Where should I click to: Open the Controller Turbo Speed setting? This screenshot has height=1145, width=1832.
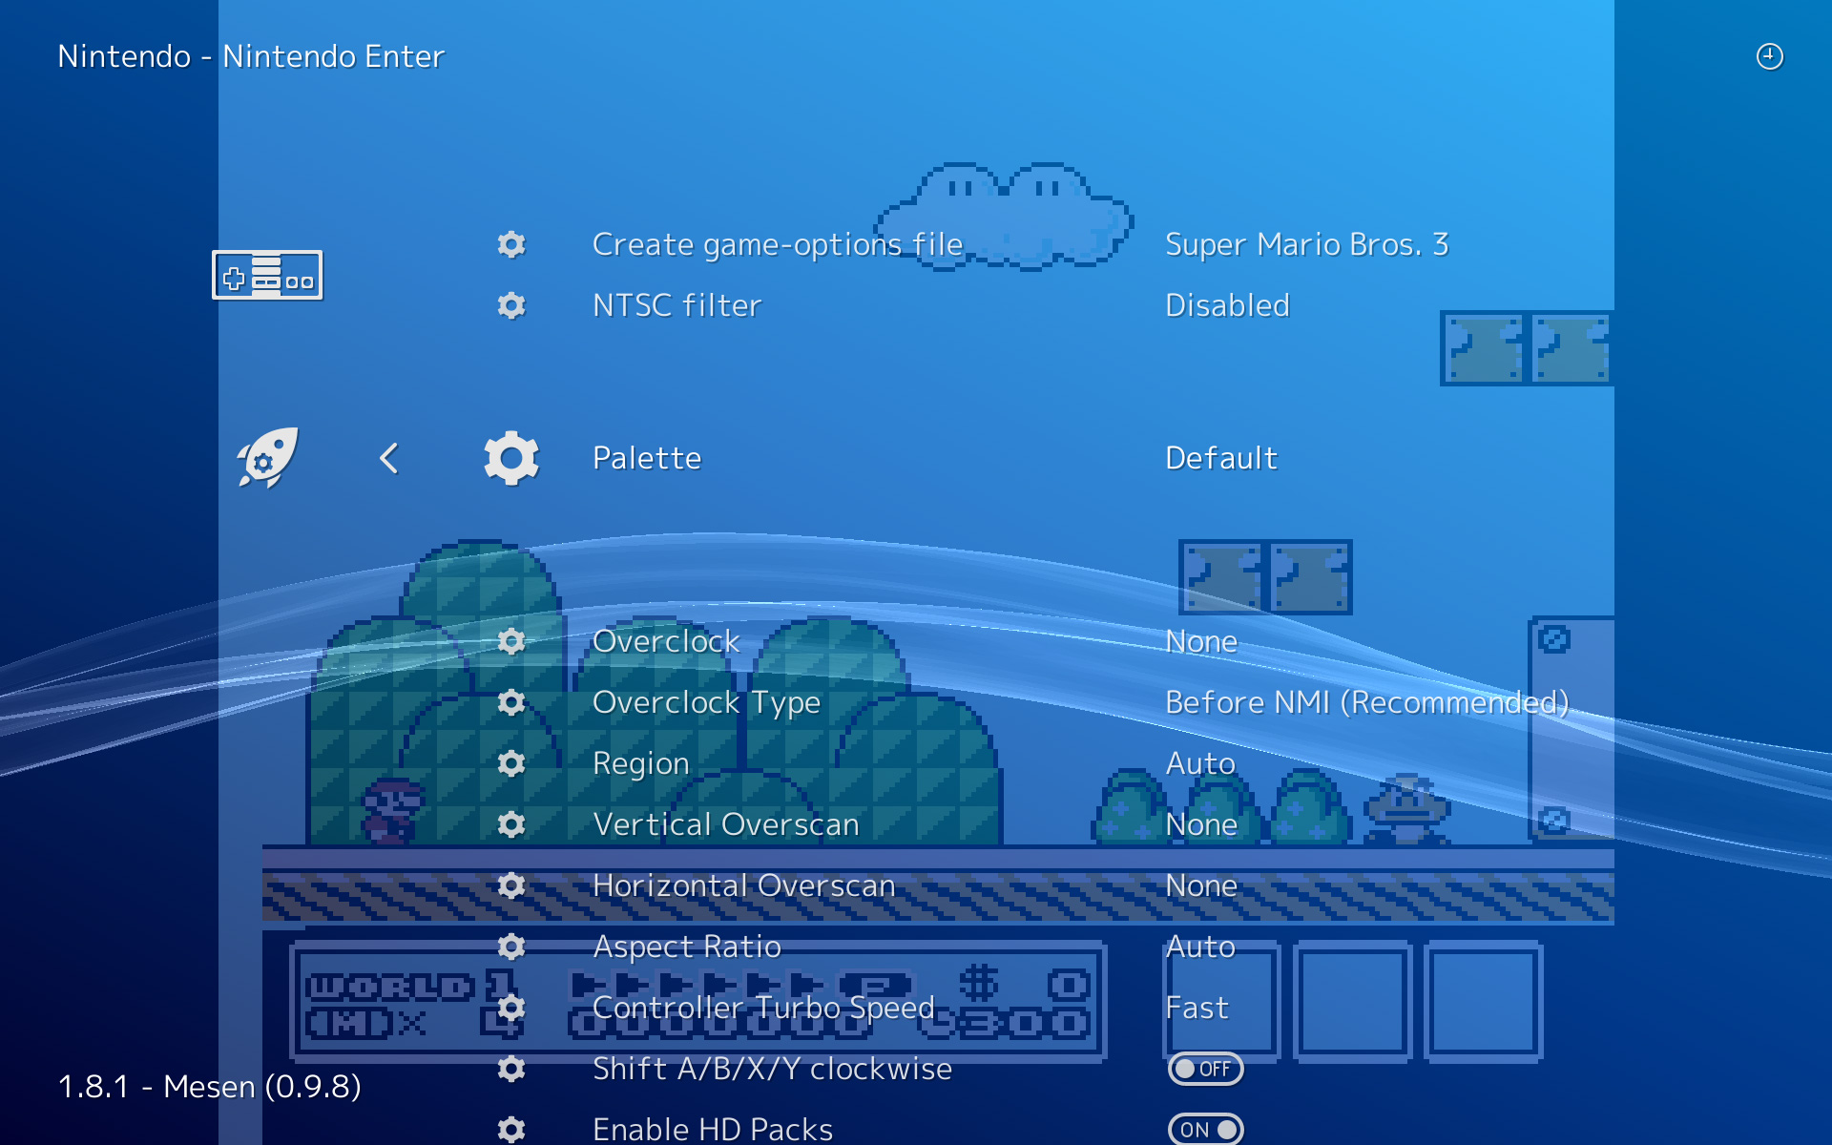(763, 1008)
